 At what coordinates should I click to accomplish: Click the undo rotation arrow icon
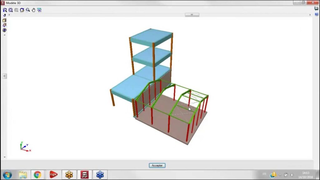point(4,15)
